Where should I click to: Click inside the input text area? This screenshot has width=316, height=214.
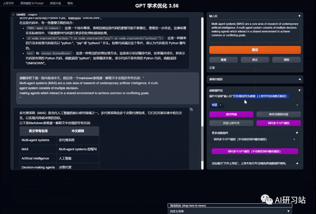[255, 31]
